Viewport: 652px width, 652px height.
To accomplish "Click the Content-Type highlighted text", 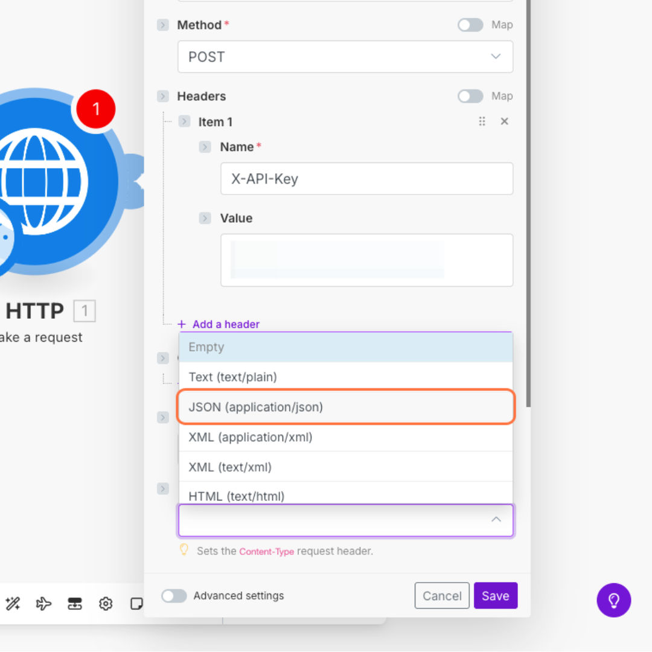I will coord(267,551).
